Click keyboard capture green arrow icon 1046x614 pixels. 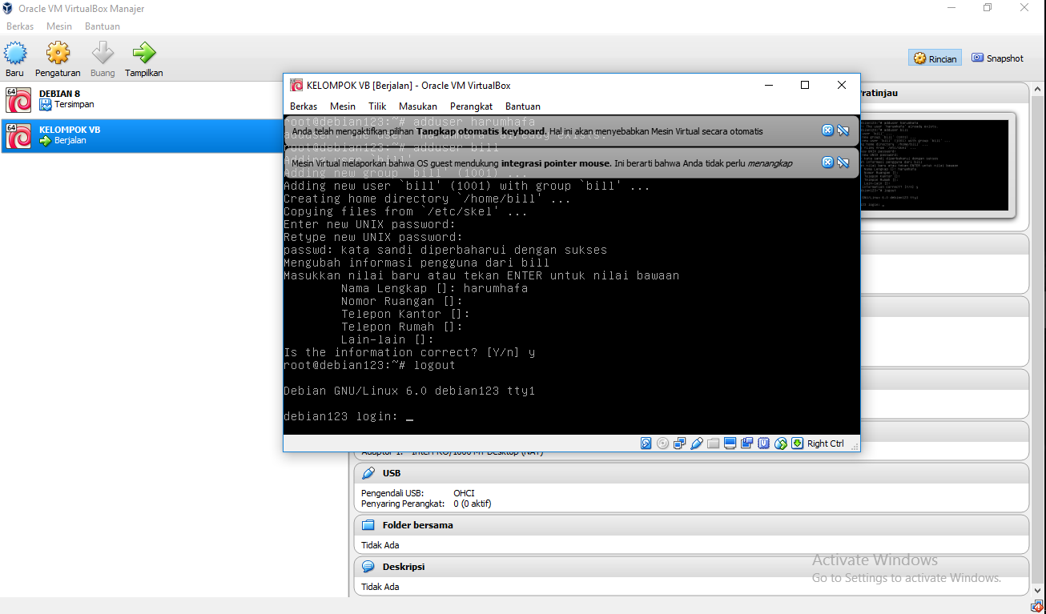798,443
